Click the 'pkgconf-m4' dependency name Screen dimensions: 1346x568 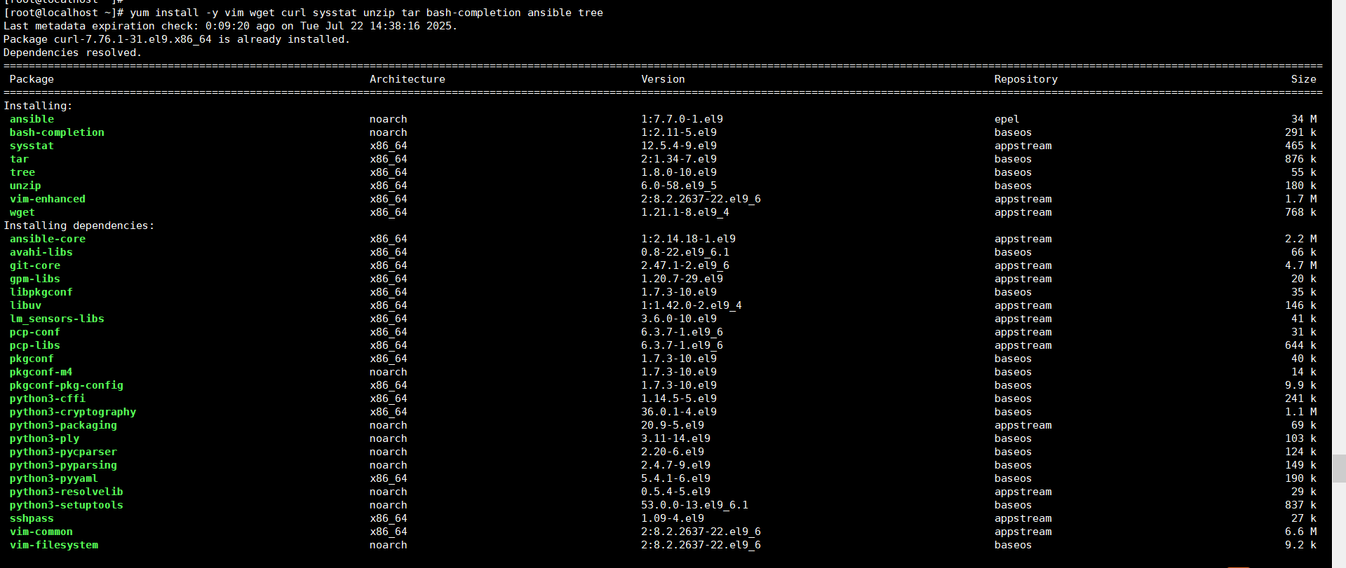pyautogui.click(x=41, y=372)
